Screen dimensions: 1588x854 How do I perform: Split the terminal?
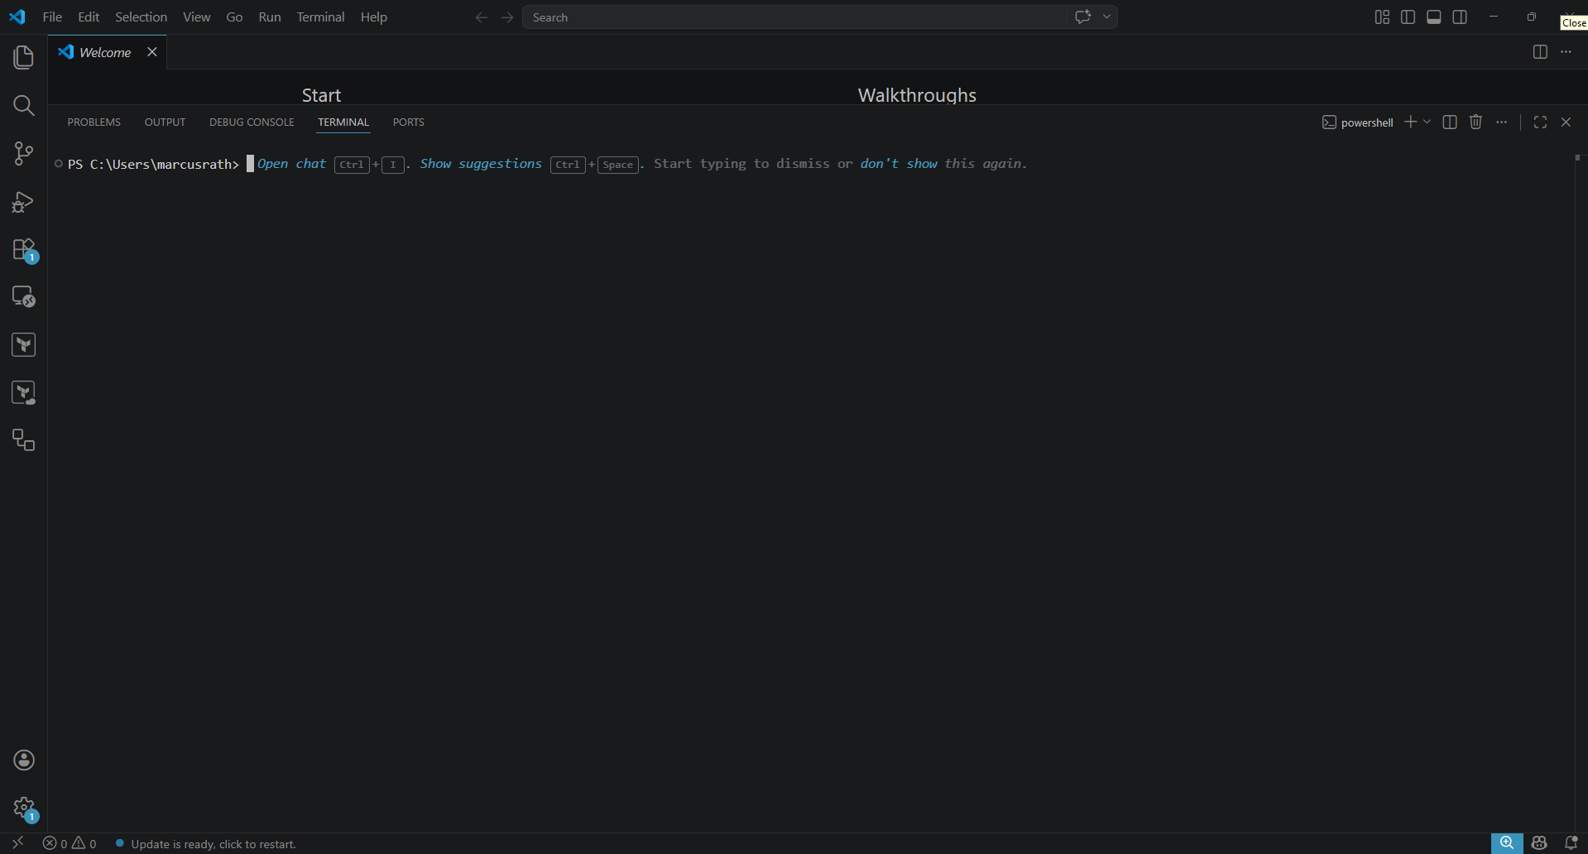tap(1450, 122)
